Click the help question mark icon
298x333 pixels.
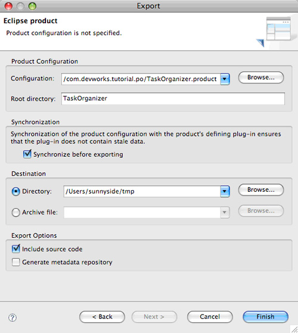click(13, 318)
